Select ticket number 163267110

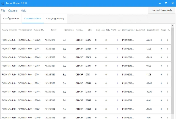(x=50, y=92)
